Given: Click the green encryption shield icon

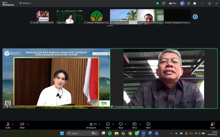Looking at the screenshot, I should 158,3.
